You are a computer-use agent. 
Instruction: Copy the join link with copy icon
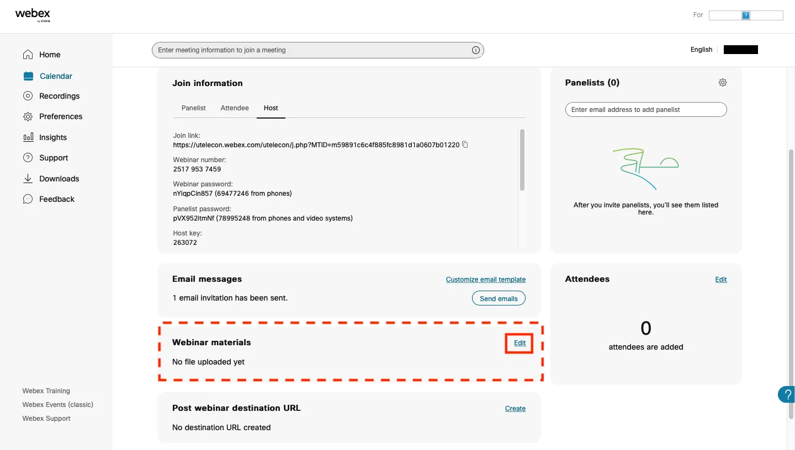pos(465,144)
